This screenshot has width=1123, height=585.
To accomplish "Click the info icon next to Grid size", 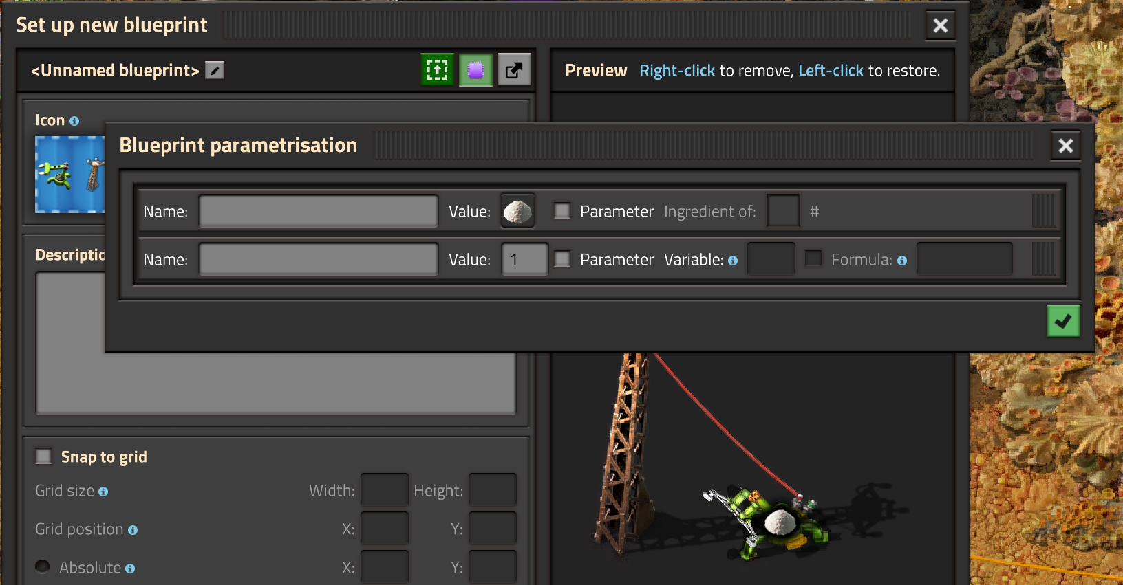I will click(x=103, y=492).
